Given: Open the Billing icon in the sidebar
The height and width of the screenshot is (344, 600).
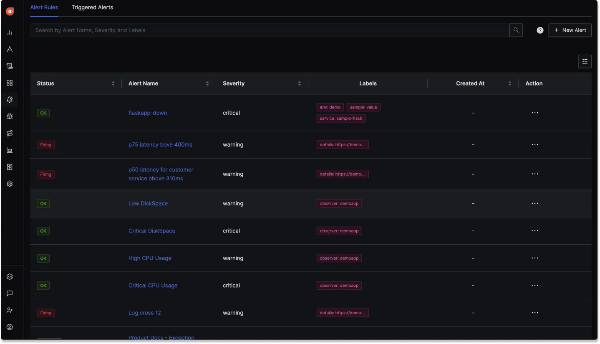Looking at the screenshot, I should click(x=10, y=167).
